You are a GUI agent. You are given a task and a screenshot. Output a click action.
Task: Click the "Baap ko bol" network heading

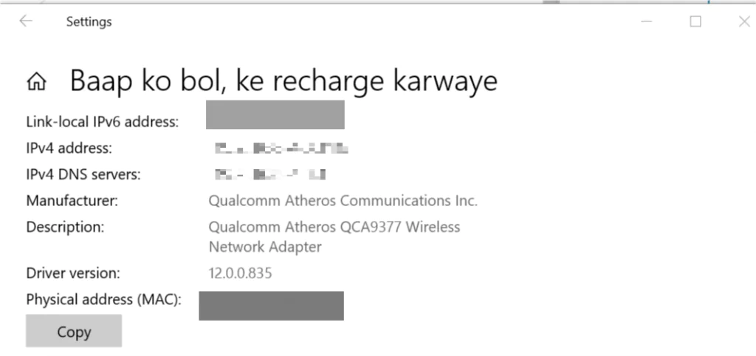[283, 81]
